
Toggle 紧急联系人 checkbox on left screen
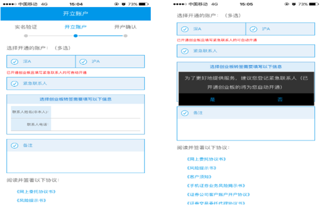click(14, 83)
